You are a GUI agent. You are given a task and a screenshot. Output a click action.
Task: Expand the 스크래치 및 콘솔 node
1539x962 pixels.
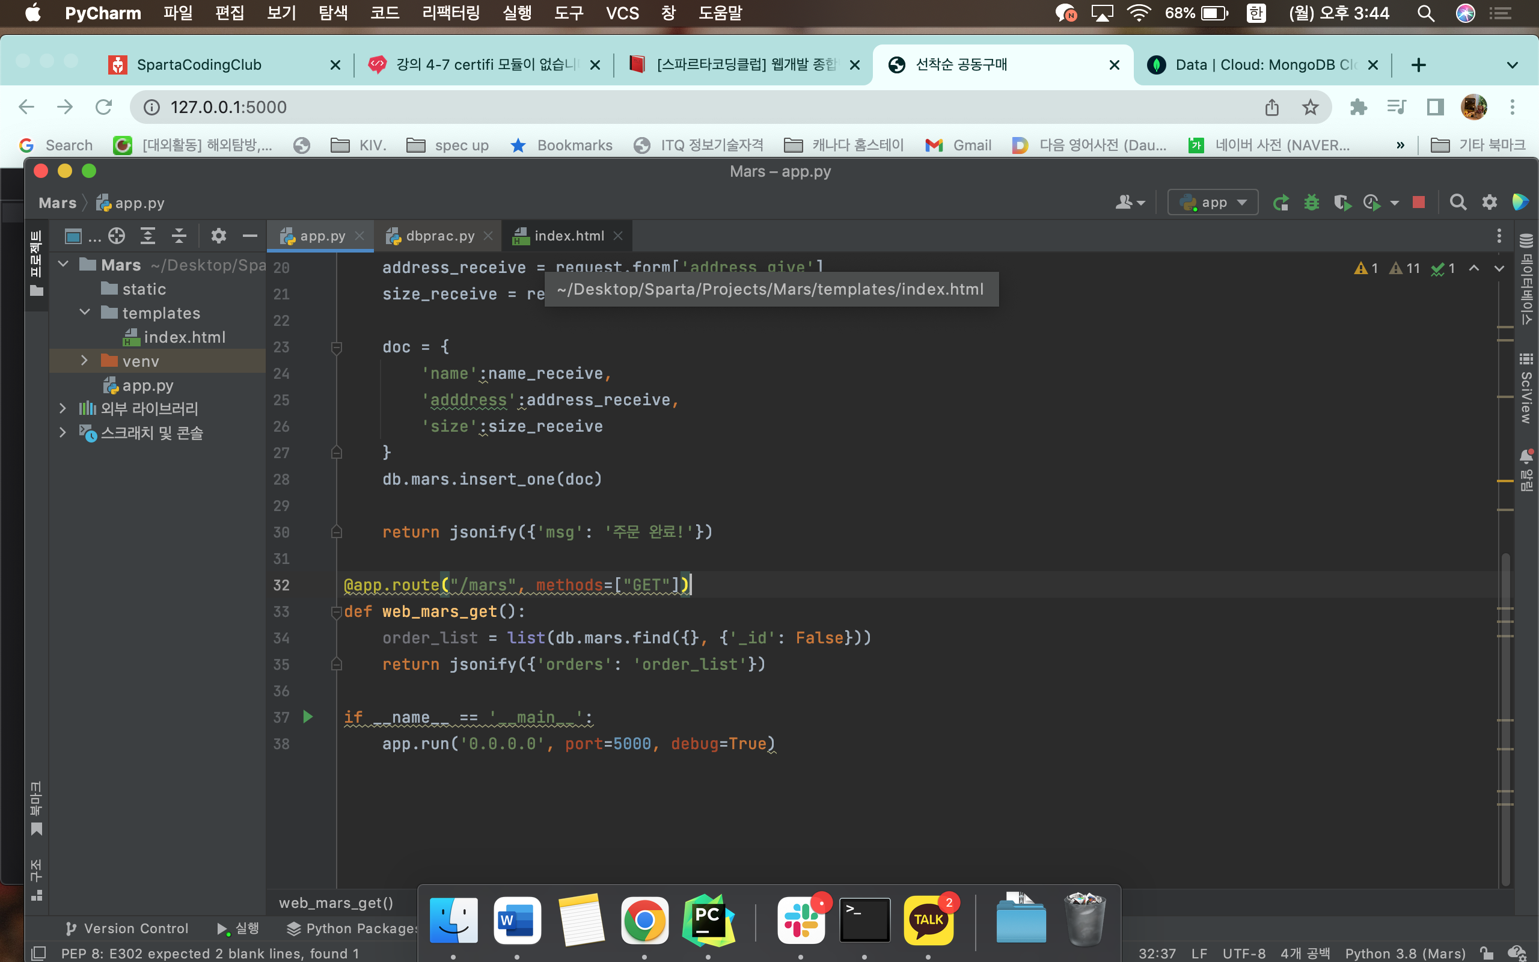click(63, 433)
